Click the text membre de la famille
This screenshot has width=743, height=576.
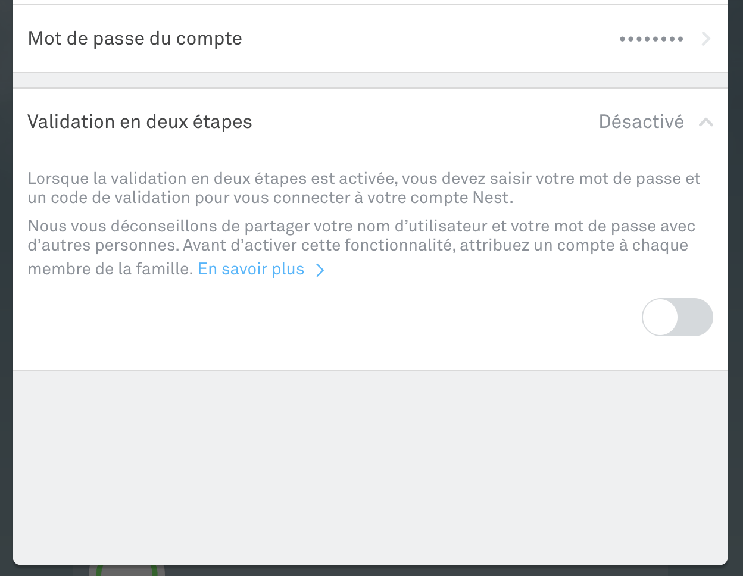pos(110,269)
